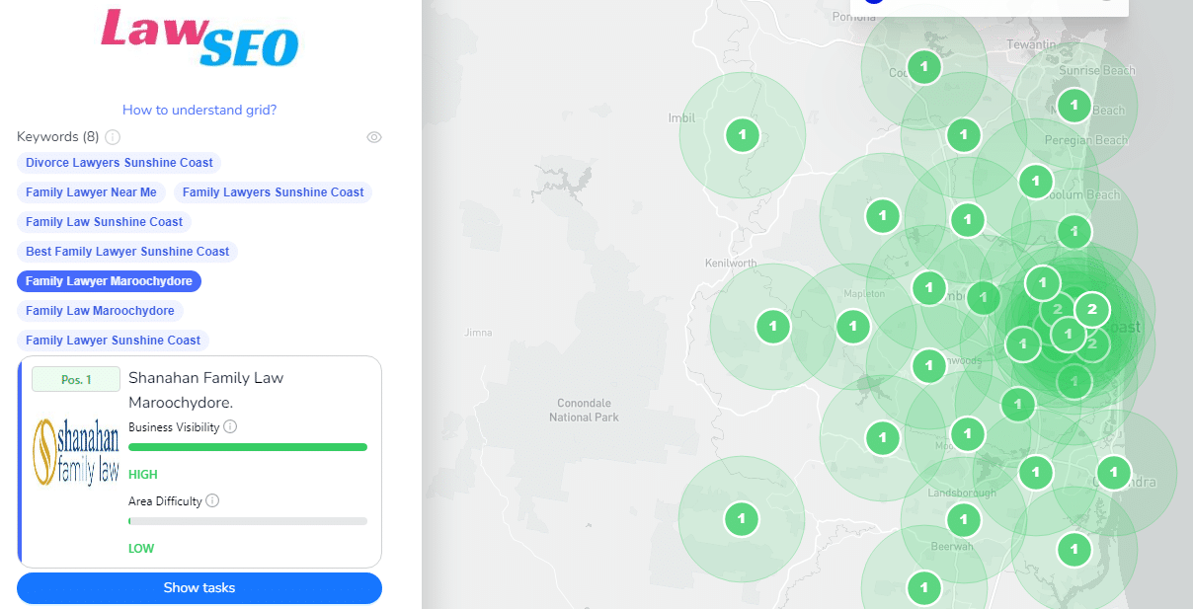Toggle the eye icon for keyword visibility
This screenshot has width=1193, height=609.
(374, 137)
